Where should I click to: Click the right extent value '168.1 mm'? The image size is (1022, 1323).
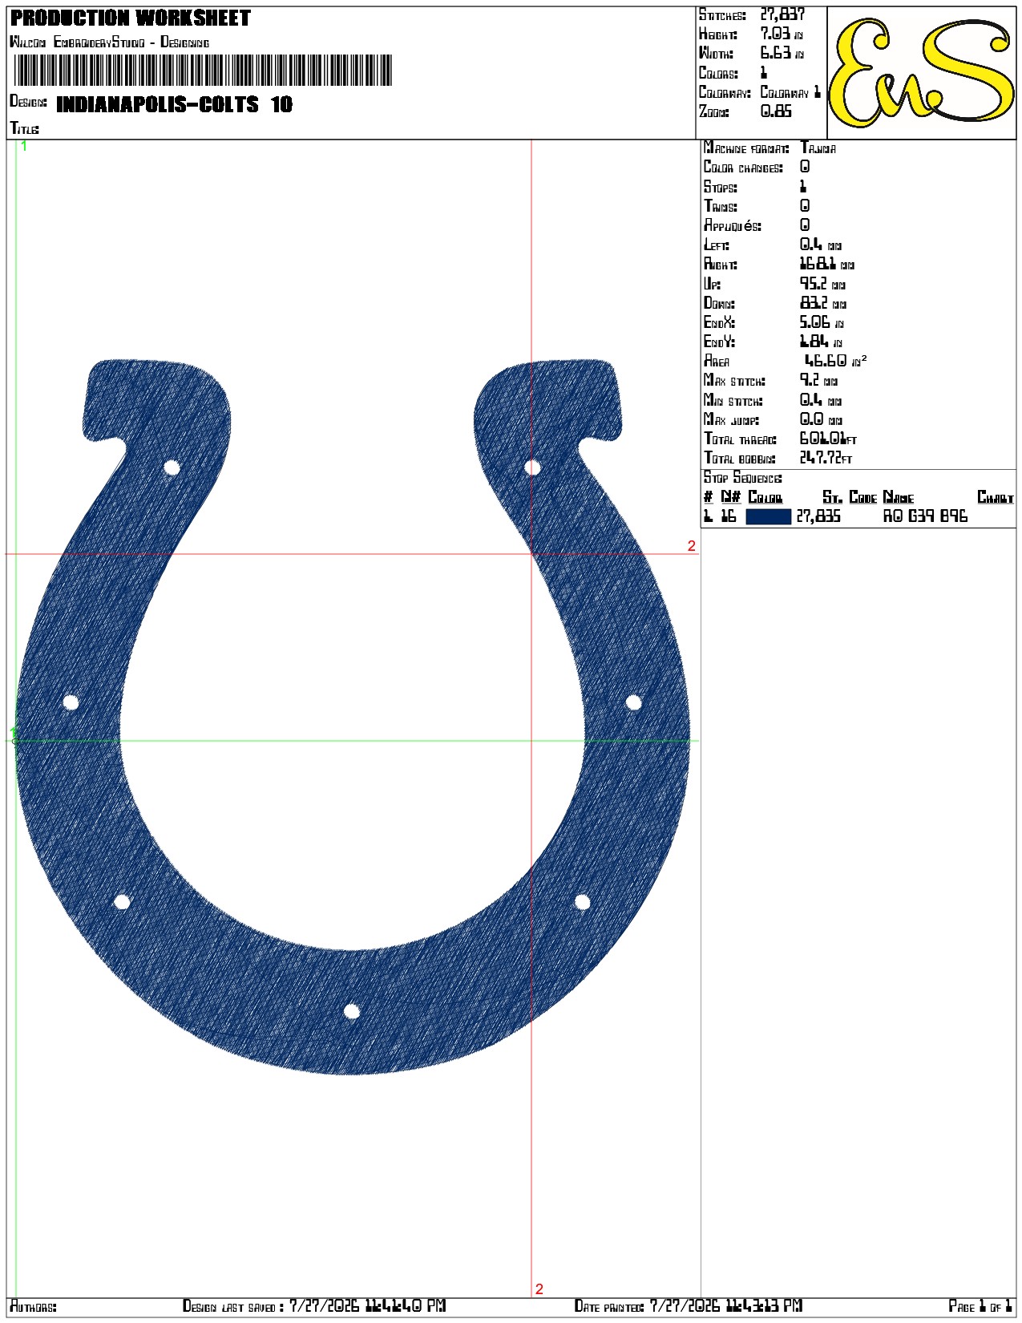pos(827,264)
